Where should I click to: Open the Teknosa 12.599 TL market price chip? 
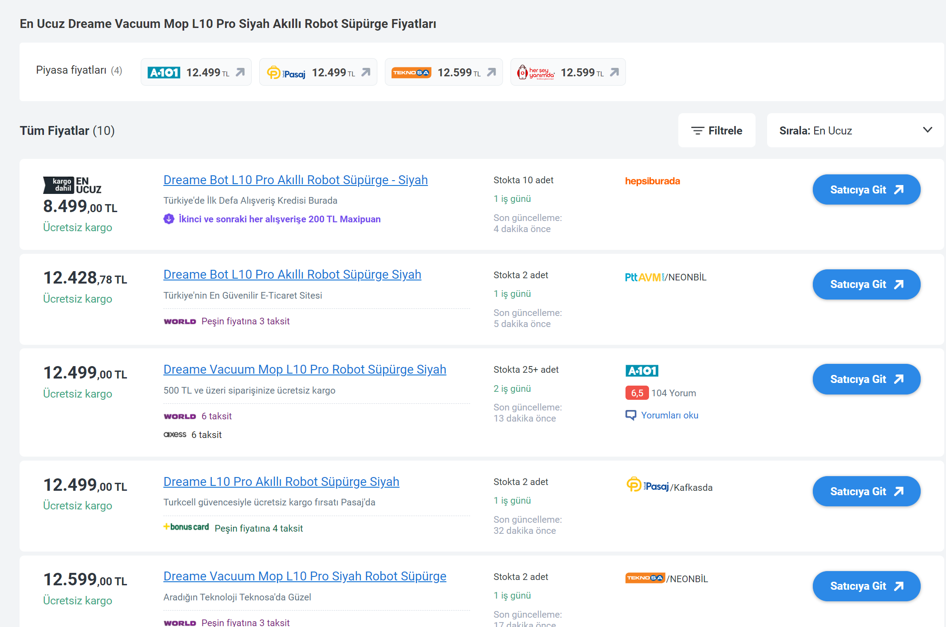click(444, 72)
